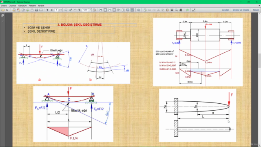Click the fit width scrolling icon

[x=101, y=10]
